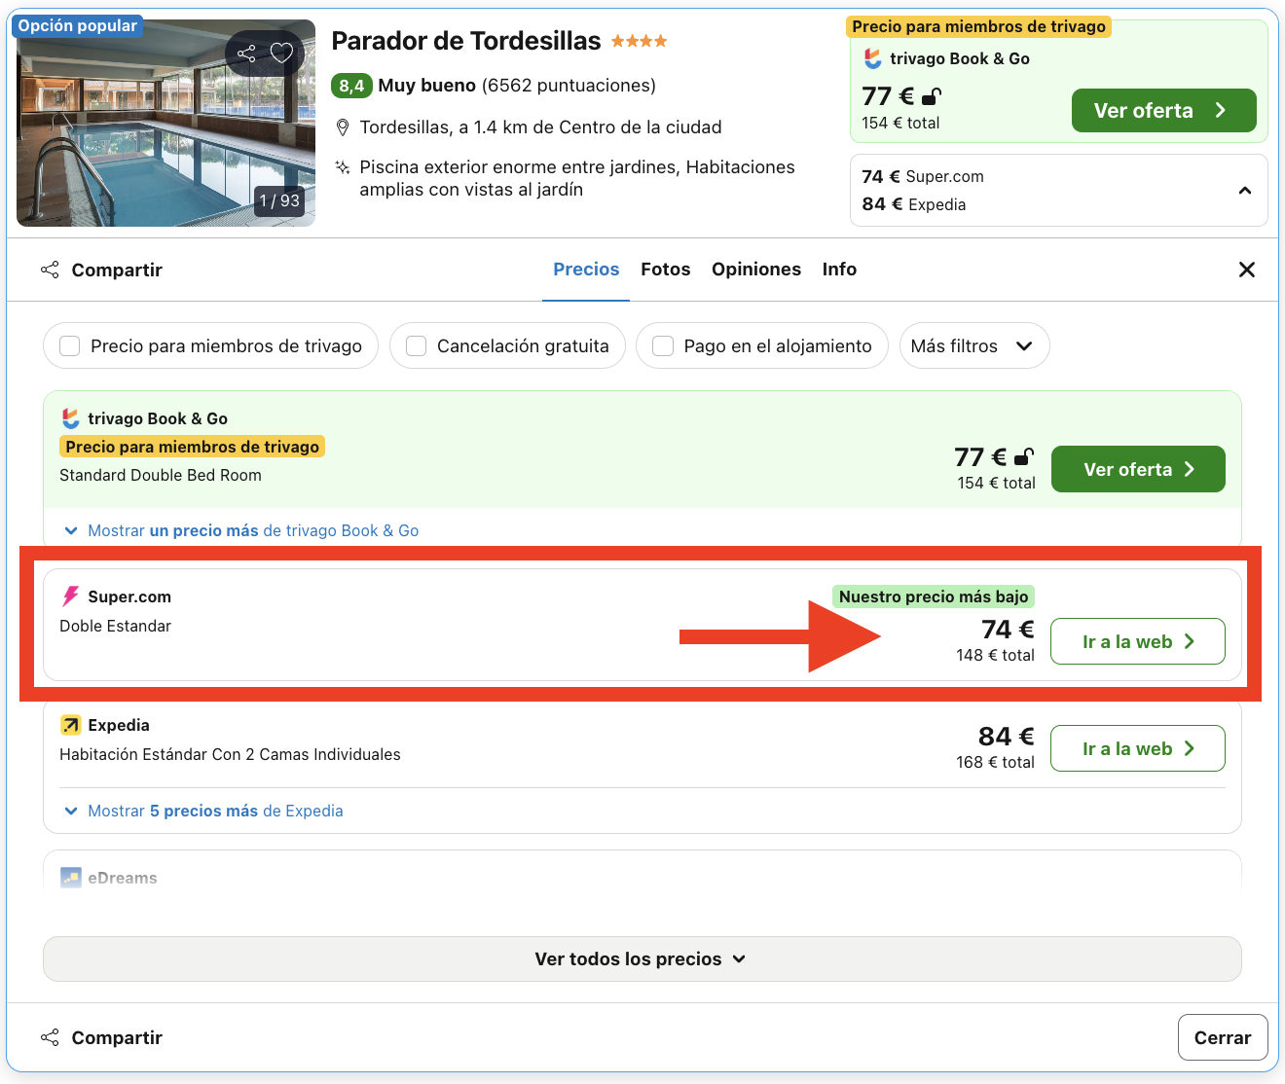
Task: Open the Opiniones tab
Action: (x=756, y=269)
